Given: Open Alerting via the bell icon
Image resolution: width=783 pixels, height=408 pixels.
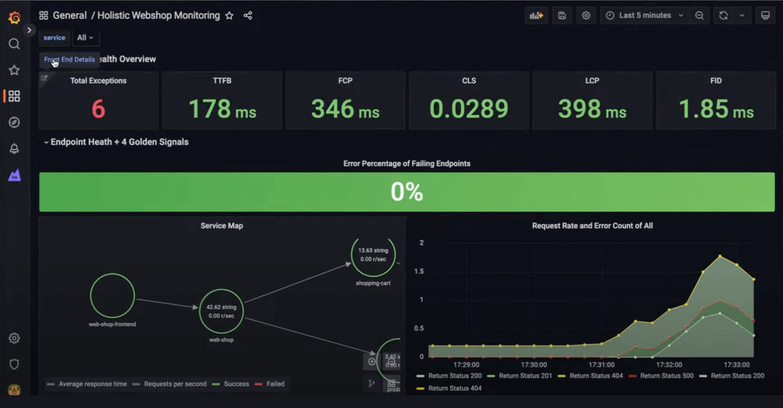Looking at the screenshot, I should tap(14, 149).
